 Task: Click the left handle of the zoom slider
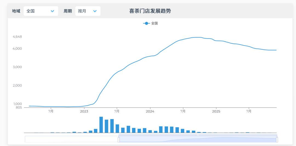click(x=119, y=140)
